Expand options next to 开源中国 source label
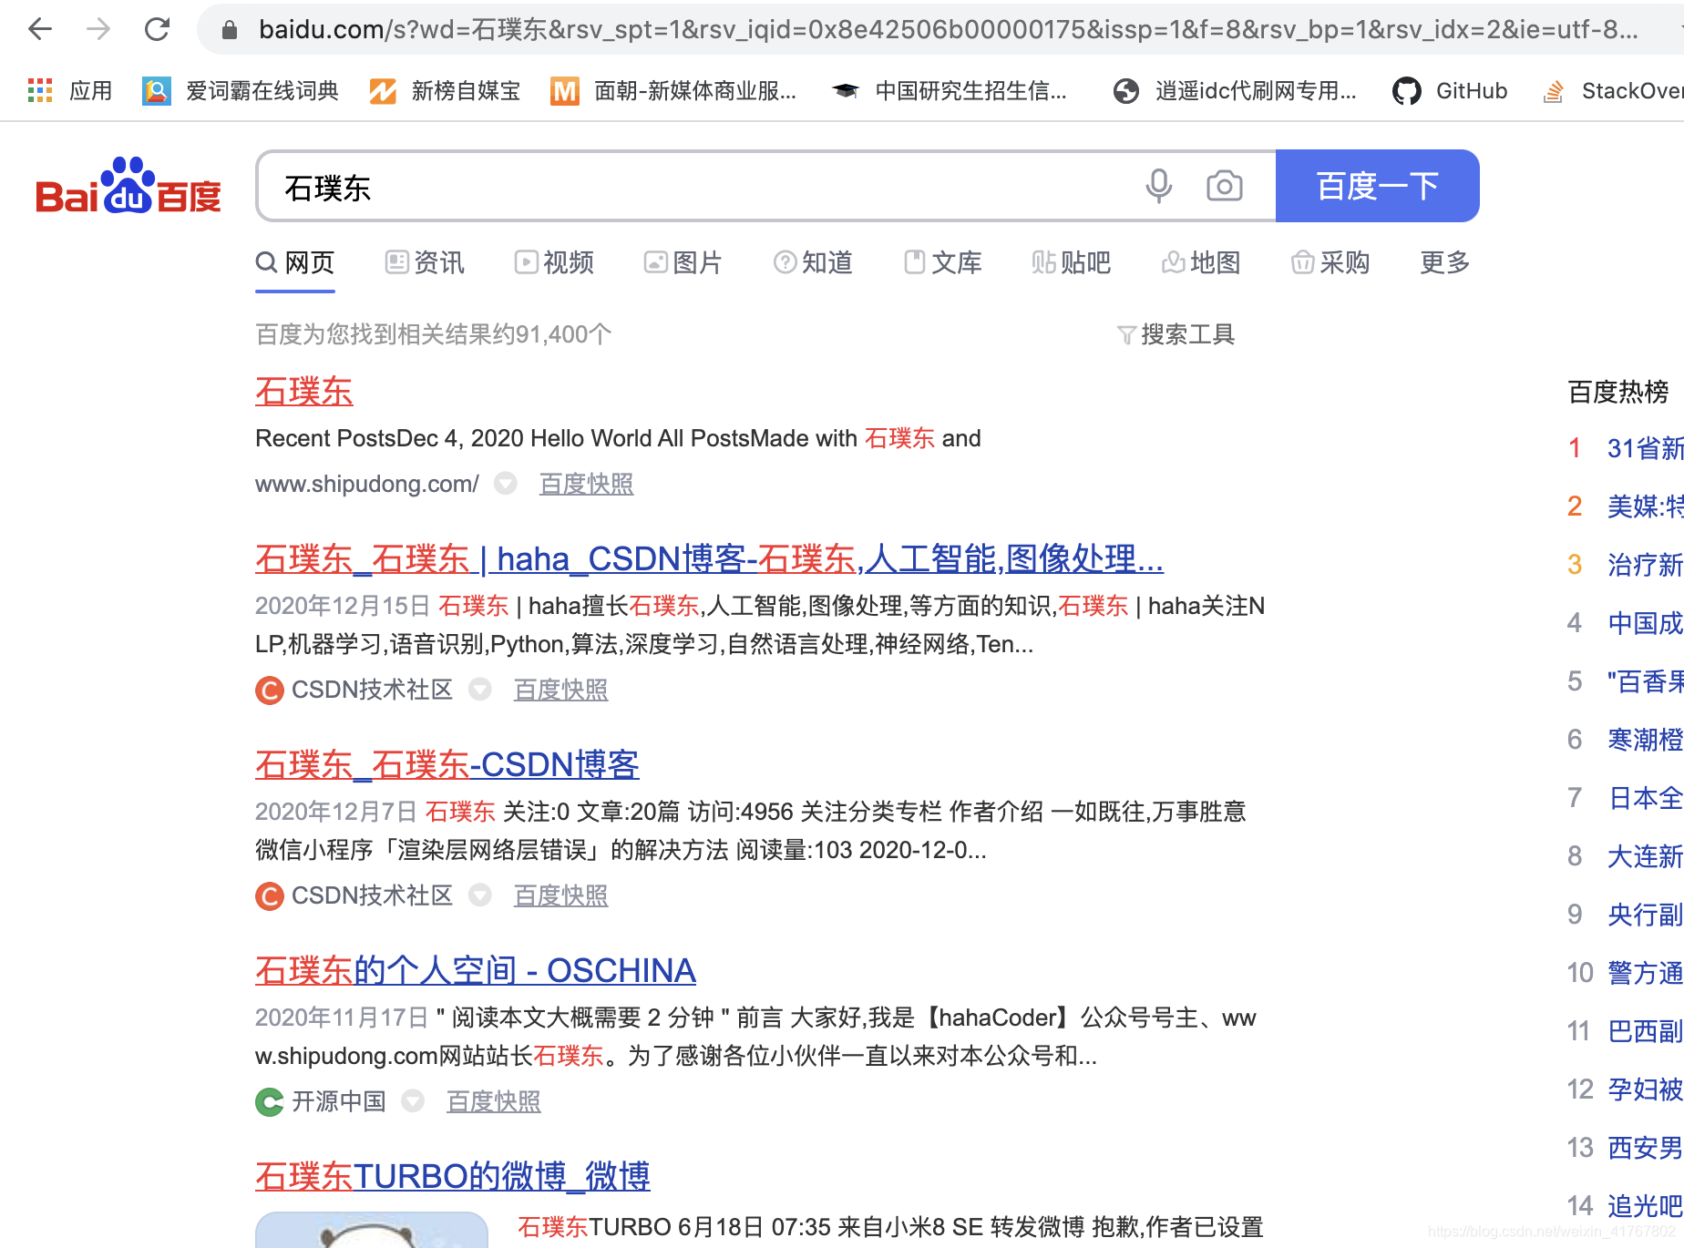The height and width of the screenshot is (1248, 1684). (413, 1101)
